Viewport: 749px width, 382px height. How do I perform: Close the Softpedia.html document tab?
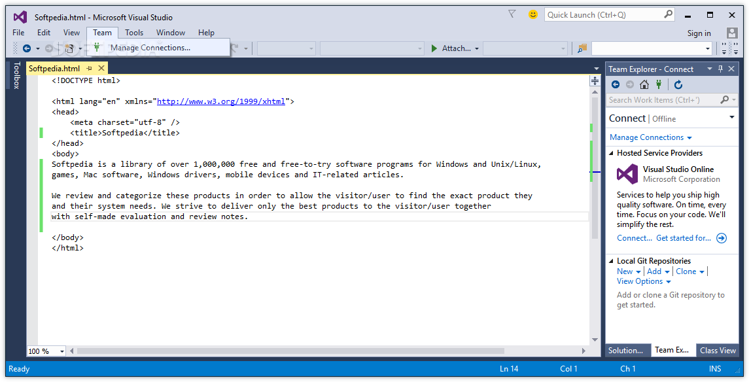(101, 68)
